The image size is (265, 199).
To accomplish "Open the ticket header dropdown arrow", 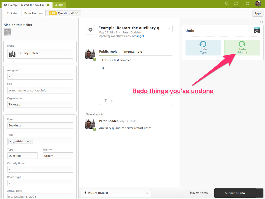I will 169,29.
